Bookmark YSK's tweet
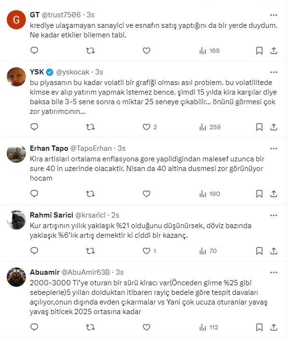Screen dimensions: 288x341 (259, 127)
